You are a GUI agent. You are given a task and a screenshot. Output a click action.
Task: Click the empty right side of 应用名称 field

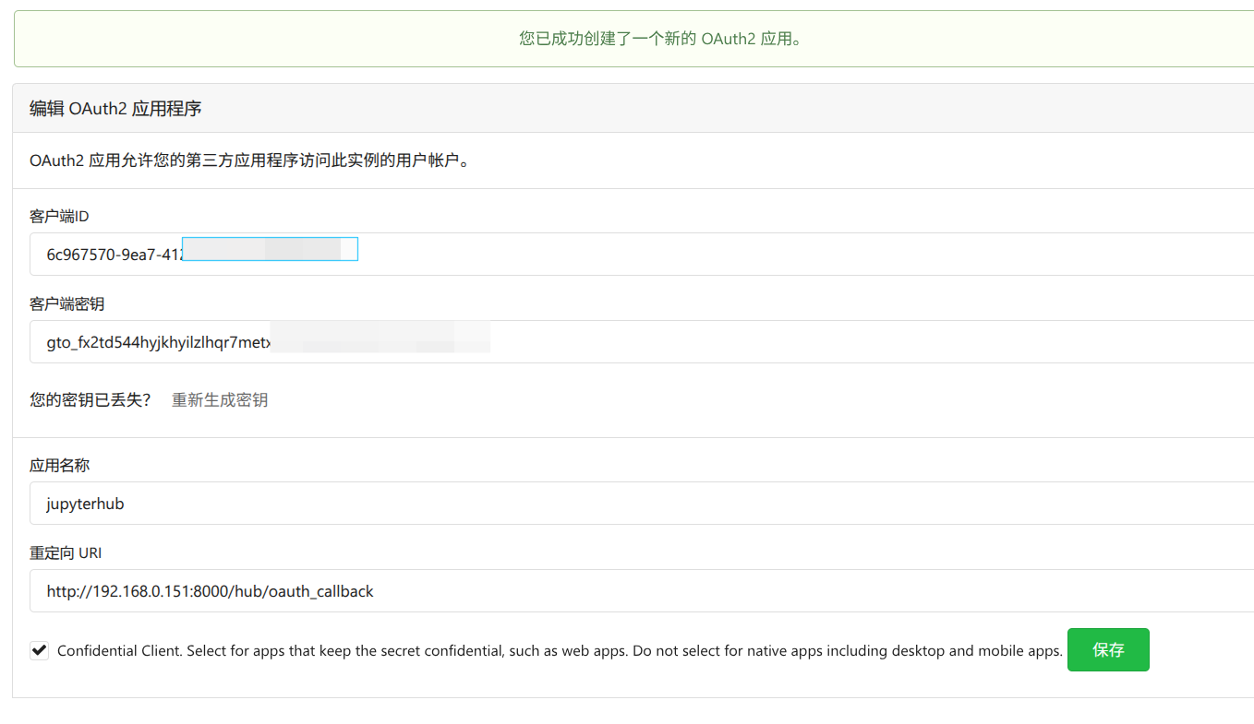tap(831, 504)
